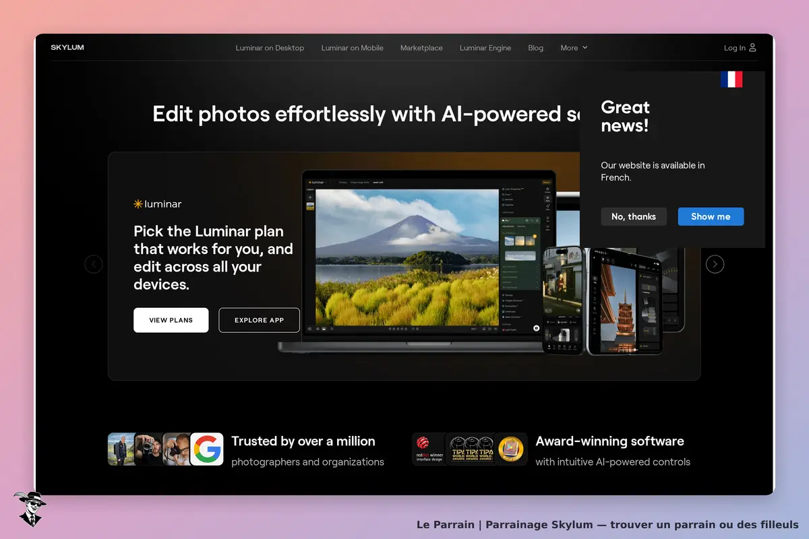Expand the More dropdown menu

[574, 48]
